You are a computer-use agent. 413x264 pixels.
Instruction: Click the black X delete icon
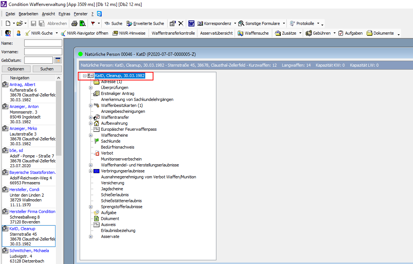click(x=181, y=23)
